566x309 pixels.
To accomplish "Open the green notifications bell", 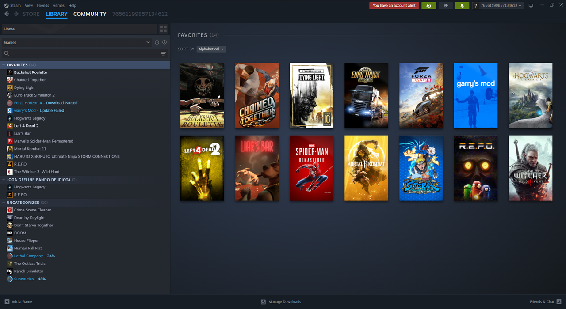I will tap(462, 5).
